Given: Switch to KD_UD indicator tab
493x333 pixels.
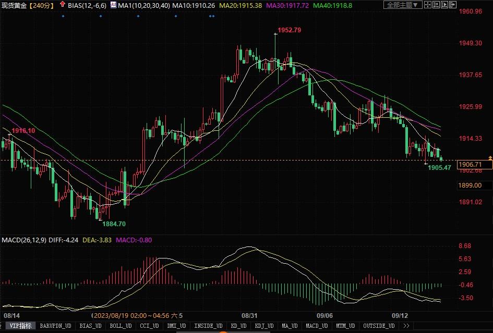Looking at the screenshot, I should click(238, 326).
